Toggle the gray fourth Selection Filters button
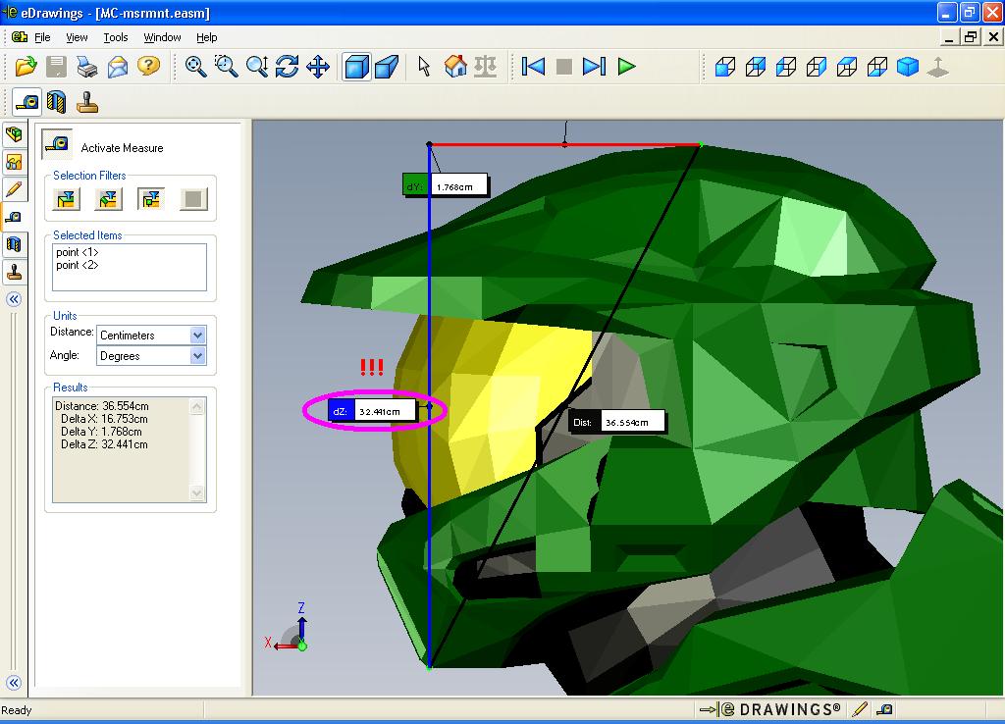Viewport: 1005px width, 724px height. click(x=193, y=199)
